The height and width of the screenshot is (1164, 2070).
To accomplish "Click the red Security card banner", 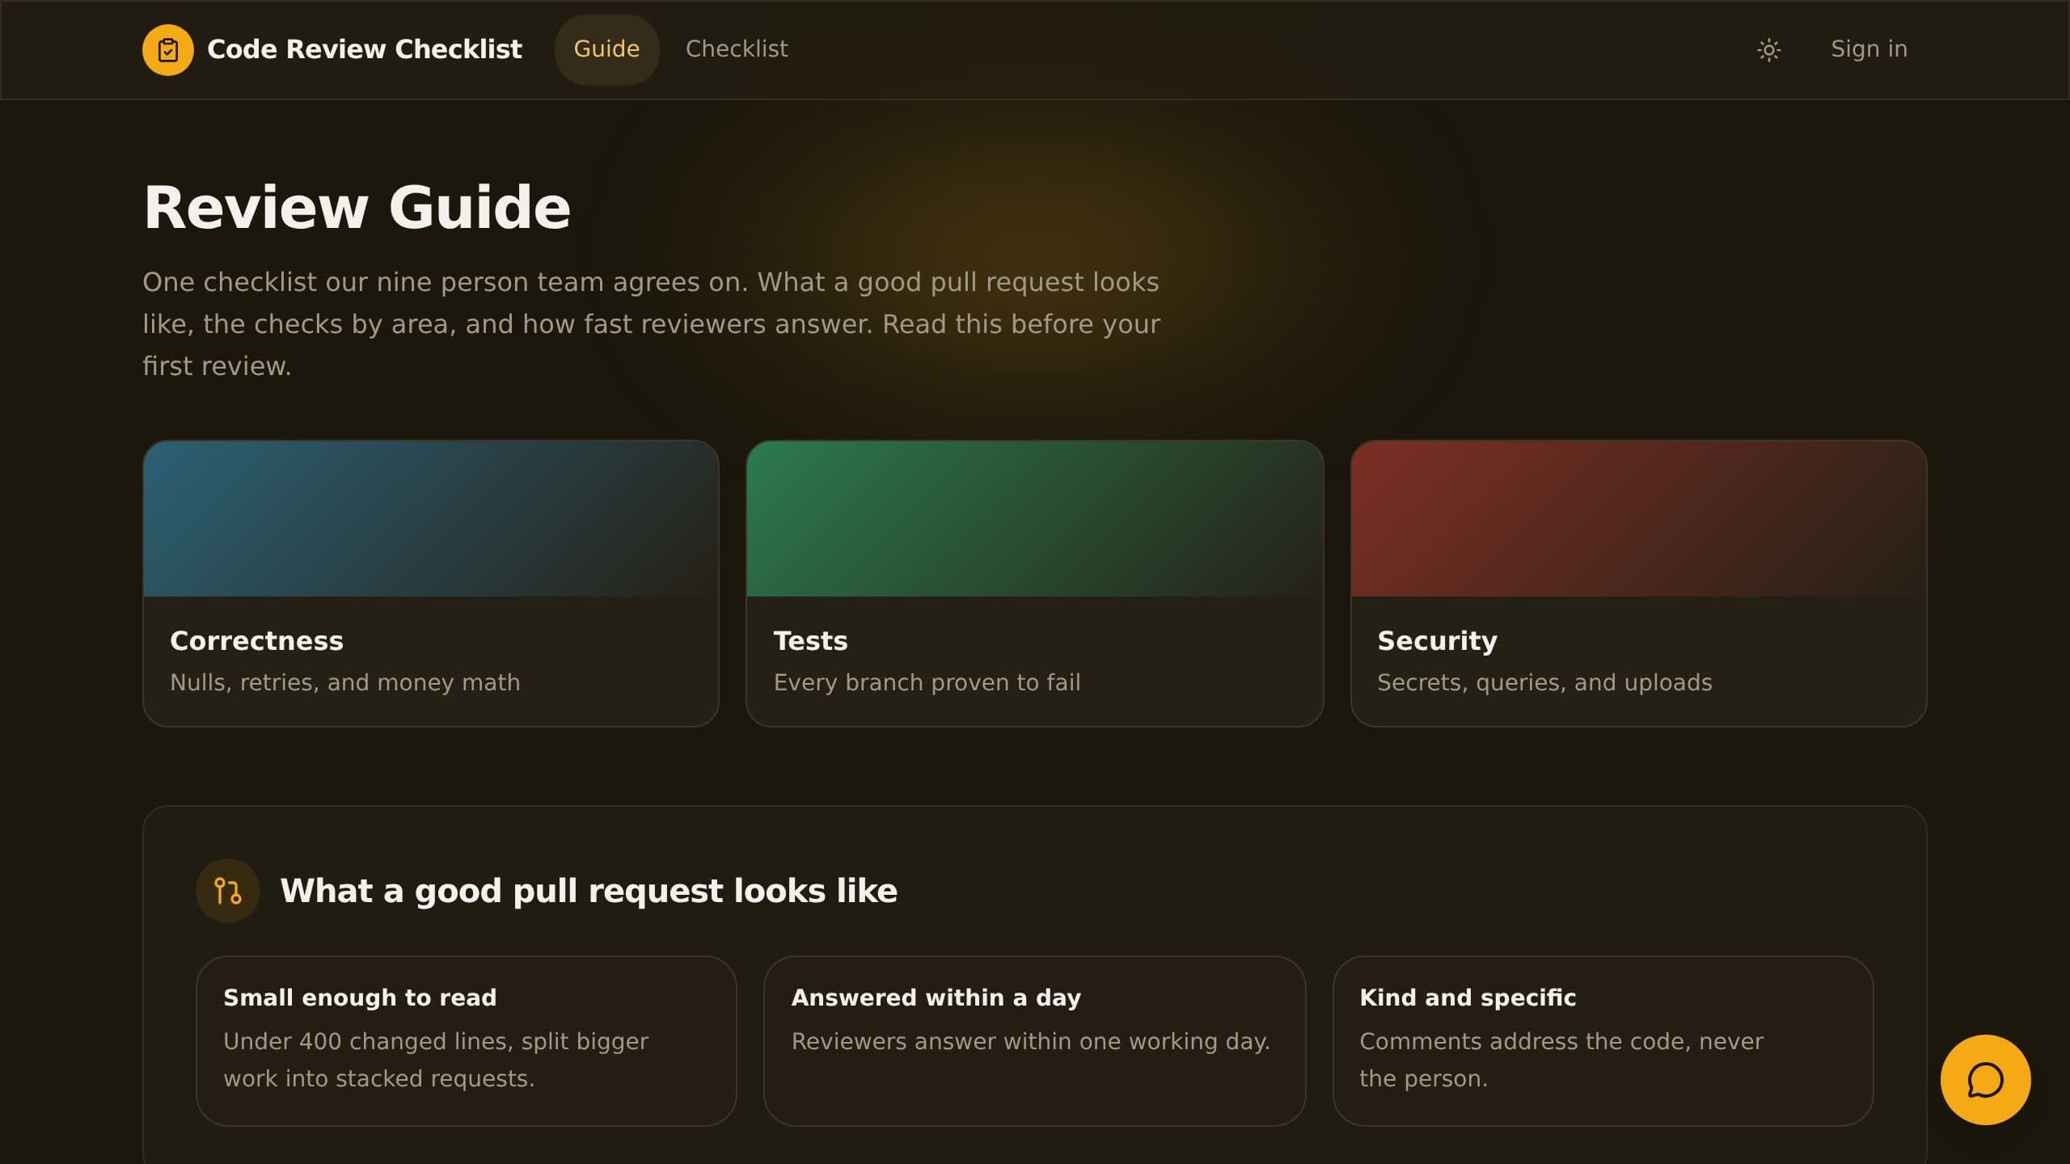I will tap(1638, 518).
